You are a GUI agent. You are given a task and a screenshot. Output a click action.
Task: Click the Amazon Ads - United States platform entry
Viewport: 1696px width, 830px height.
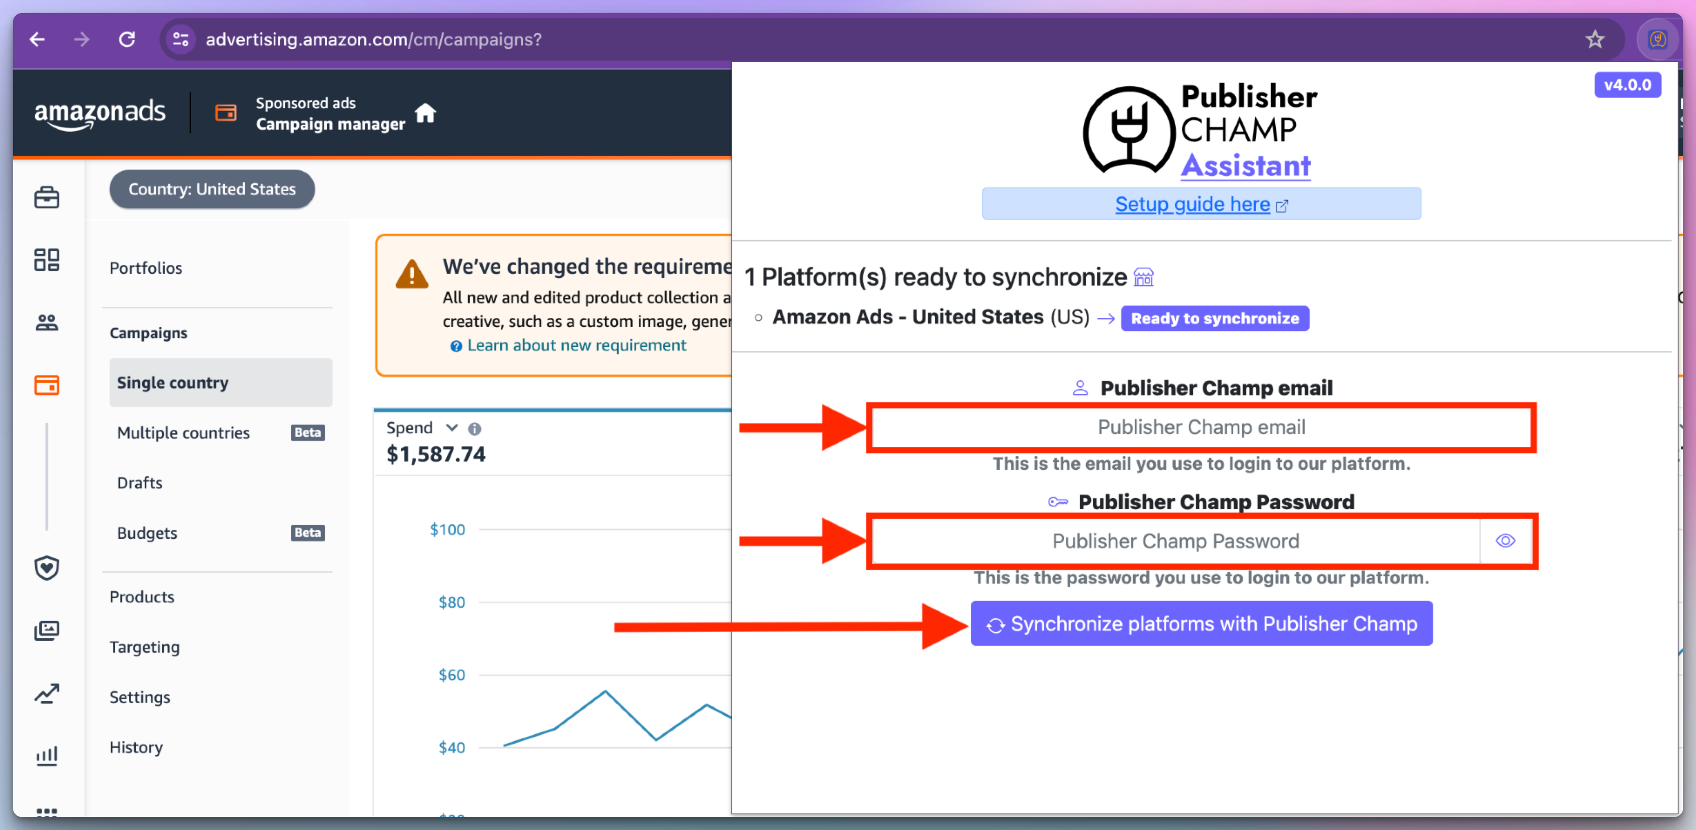click(x=931, y=317)
